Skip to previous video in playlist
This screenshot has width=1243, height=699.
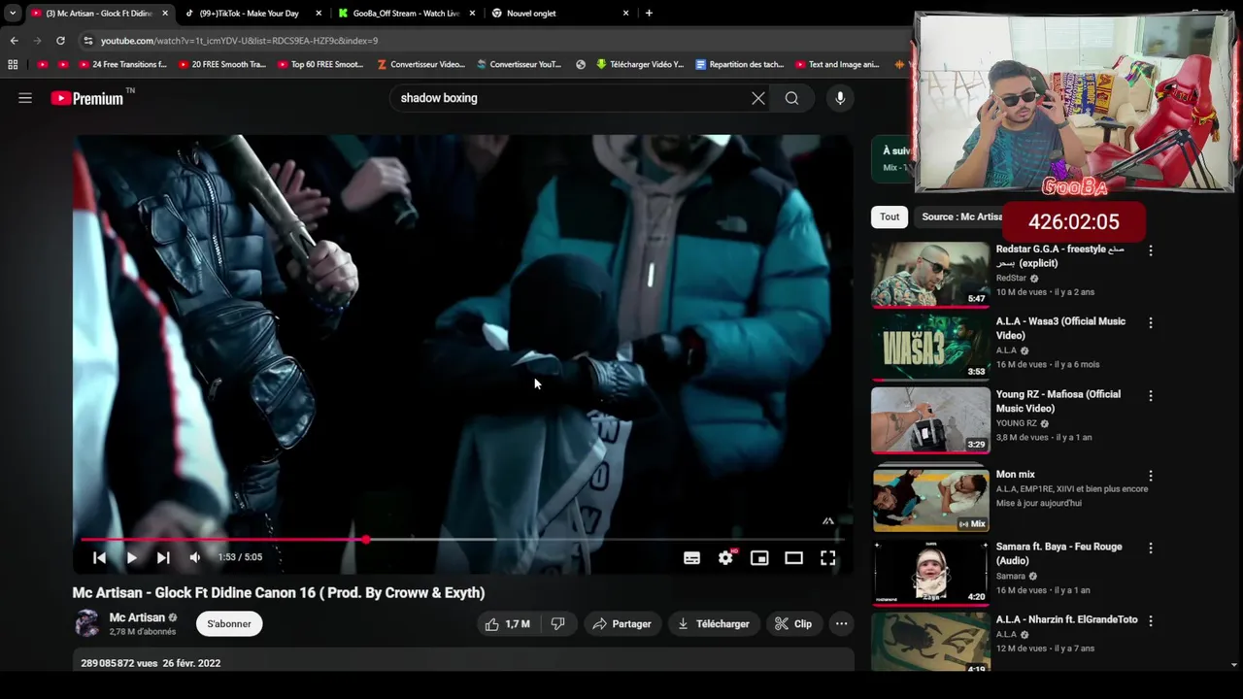pyautogui.click(x=99, y=557)
